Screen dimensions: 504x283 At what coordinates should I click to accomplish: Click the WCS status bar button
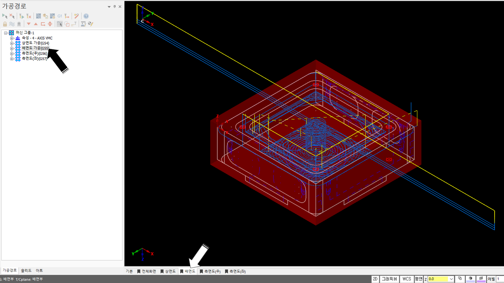406,279
